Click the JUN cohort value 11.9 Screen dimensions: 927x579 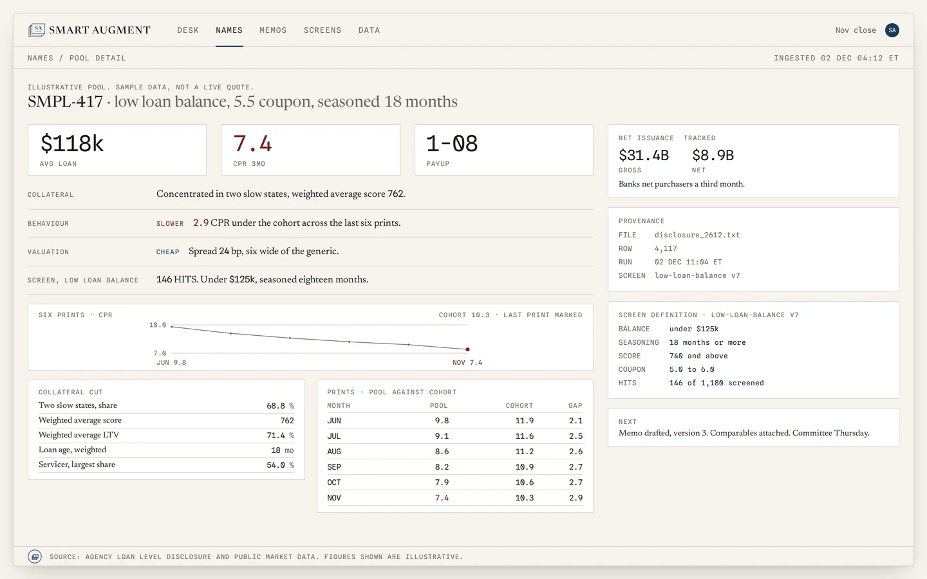pos(525,421)
